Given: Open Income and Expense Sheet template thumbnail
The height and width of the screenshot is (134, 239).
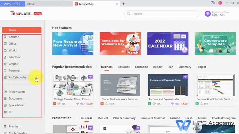Looking at the screenshot, I should click(x=168, y=85).
